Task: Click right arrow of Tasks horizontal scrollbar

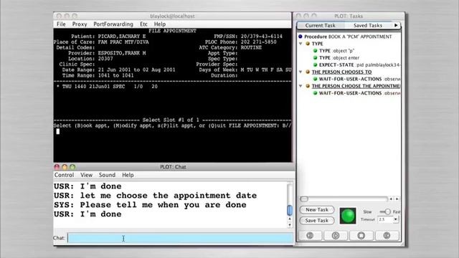Action: (x=397, y=199)
